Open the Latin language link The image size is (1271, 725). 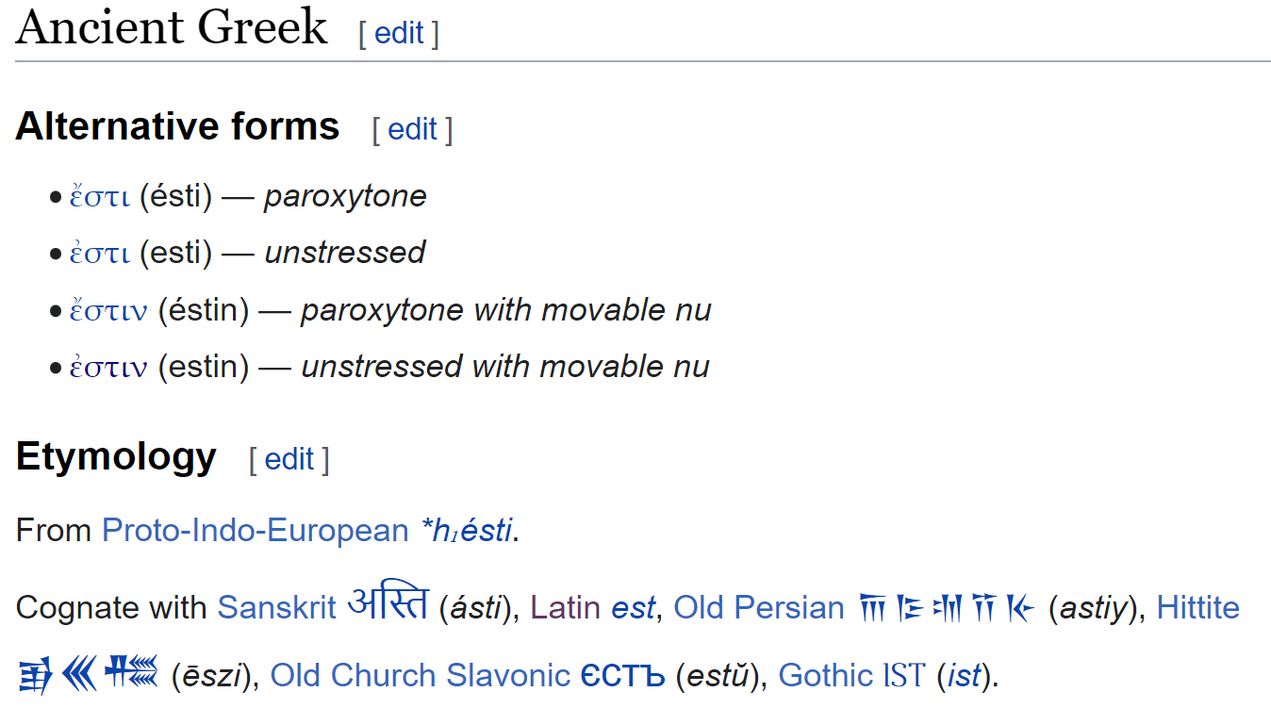coord(566,608)
